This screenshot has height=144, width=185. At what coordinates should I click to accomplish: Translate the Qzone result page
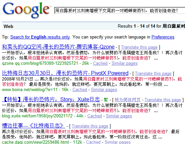coord(139,47)
